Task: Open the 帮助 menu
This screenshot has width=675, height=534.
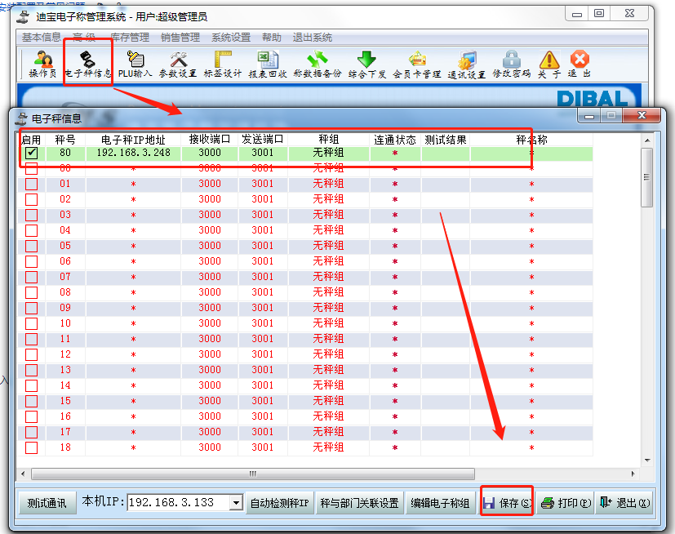Action: click(272, 38)
